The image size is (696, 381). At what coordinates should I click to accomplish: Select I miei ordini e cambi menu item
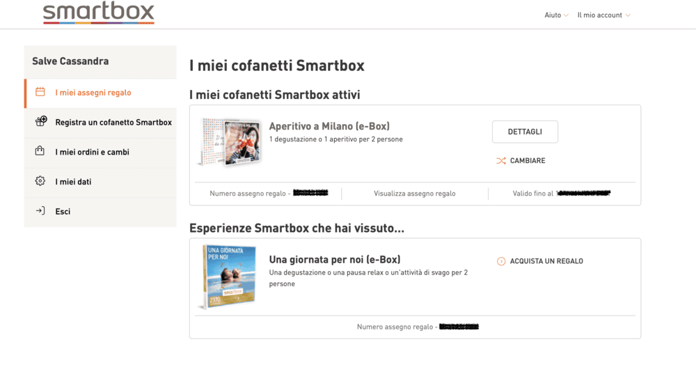tap(100, 152)
